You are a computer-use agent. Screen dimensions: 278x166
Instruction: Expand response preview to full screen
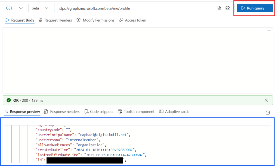point(268,112)
